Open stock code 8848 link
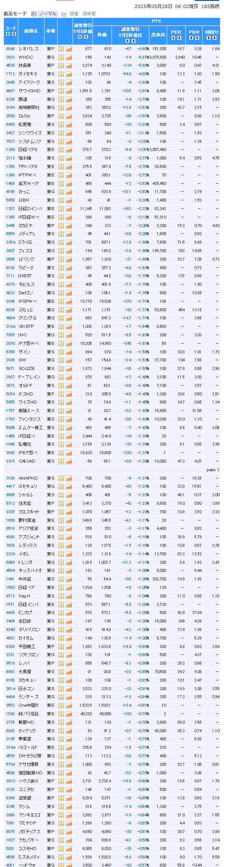This screenshot has width=226, height=867. [10, 48]
